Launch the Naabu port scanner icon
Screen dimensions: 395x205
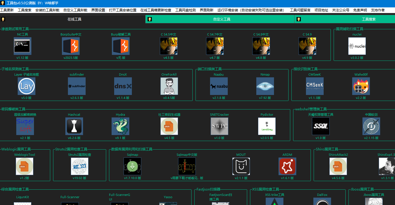point(219,86)
